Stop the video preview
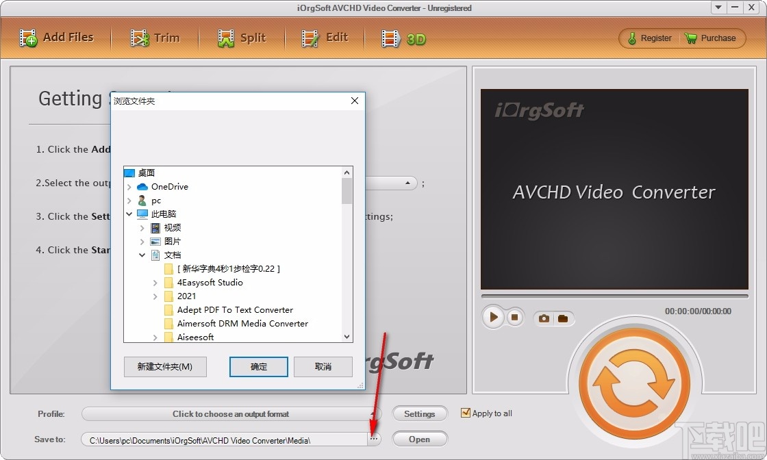The image size is (767, 460). coord(514,317)
